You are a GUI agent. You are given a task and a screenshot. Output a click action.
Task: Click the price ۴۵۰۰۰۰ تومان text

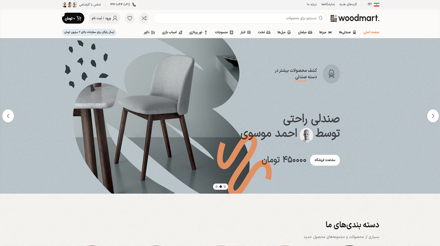click(x=284, y=160)
